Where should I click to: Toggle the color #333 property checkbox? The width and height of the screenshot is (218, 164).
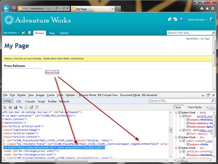click(188, 145)
